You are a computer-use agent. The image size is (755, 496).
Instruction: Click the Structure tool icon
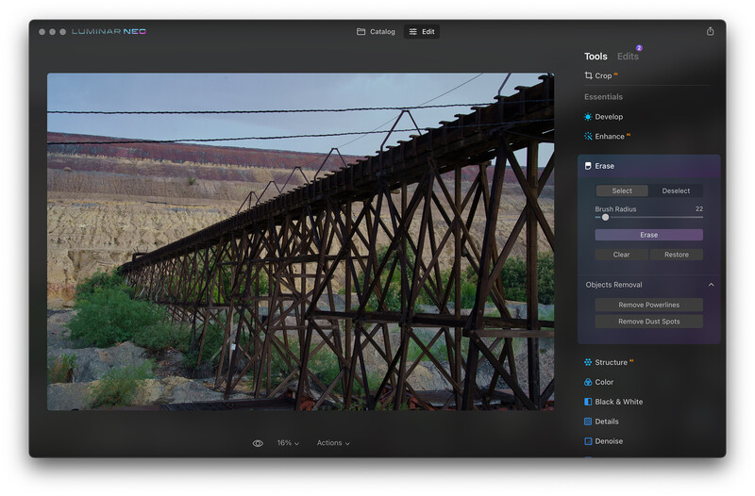[x=588, y=362]
